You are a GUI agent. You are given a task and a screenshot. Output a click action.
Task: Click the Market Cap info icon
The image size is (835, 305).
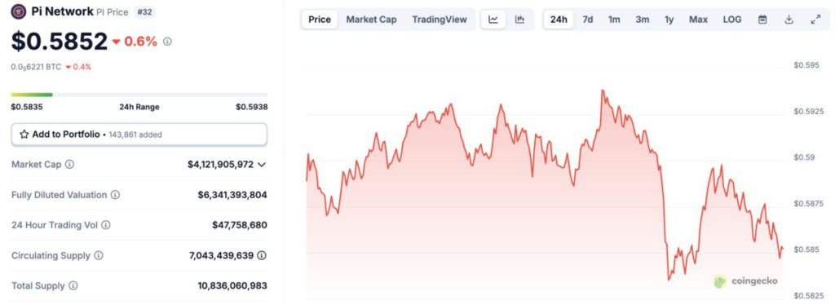[x=70, y=165]
